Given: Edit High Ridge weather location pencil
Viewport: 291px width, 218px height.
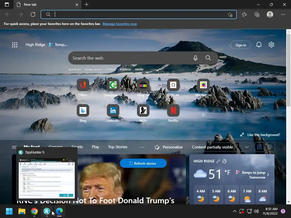Looking at the screenshot, I should pos(218,161).
